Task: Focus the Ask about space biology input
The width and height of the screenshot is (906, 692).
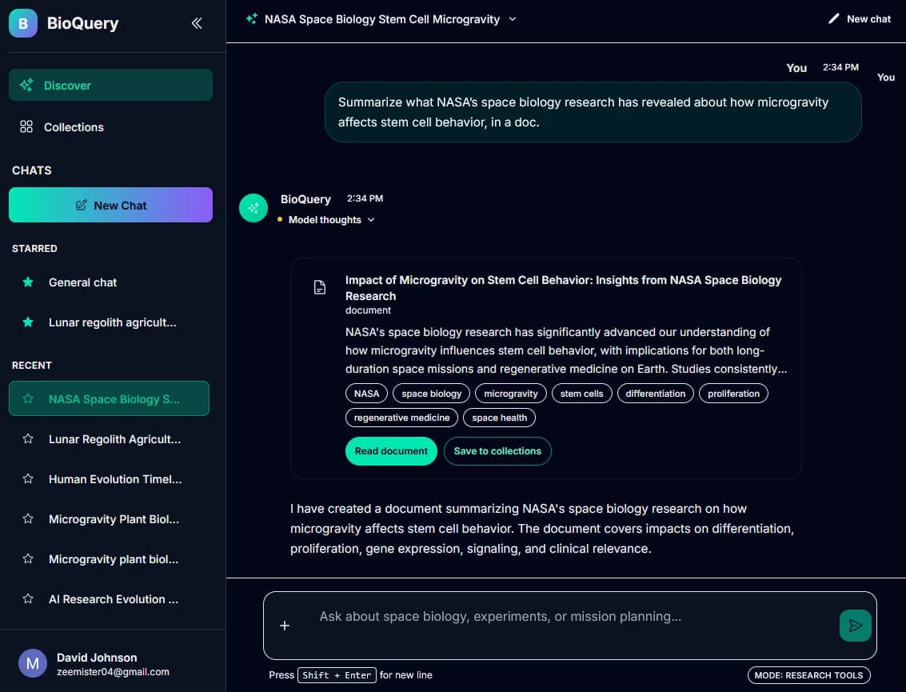Action: (560, 617)
